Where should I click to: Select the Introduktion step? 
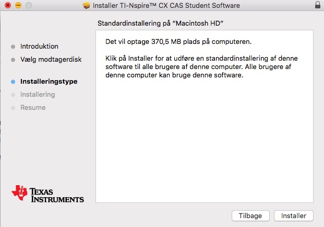[39, 47]
